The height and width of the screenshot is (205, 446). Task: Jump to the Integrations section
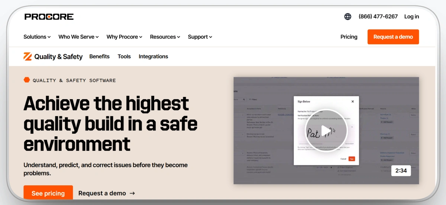click(x=153, y=56)
